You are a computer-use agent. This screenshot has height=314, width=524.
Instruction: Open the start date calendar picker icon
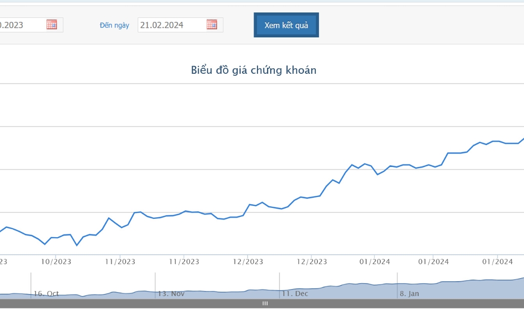point(51,25)
